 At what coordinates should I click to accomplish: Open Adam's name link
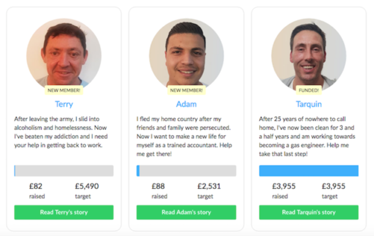[x=186, y=104]
